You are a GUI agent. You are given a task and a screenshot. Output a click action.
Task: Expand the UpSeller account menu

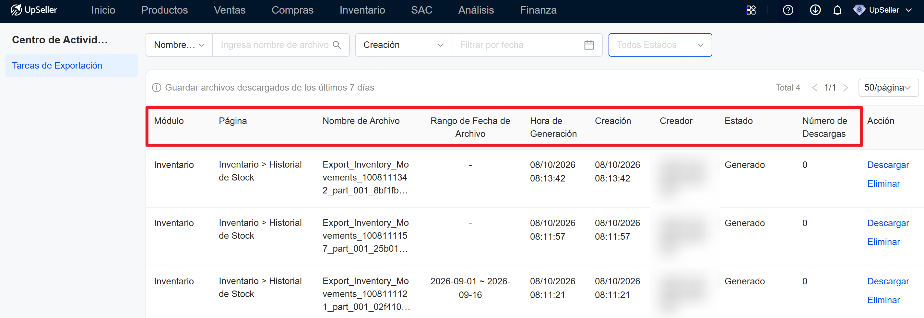click(883, 10)
